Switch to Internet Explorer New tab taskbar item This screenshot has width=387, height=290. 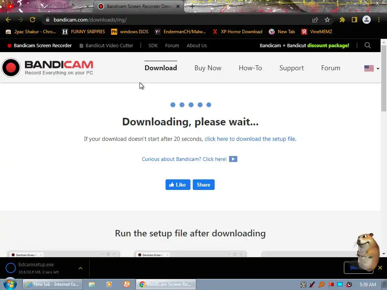(x=53, y=284)
